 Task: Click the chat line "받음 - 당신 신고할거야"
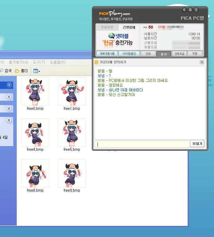[x=116, y=95]
